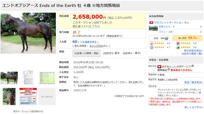Open the 取引評価を見る link

pyautogui.click(x=192, y=51)
